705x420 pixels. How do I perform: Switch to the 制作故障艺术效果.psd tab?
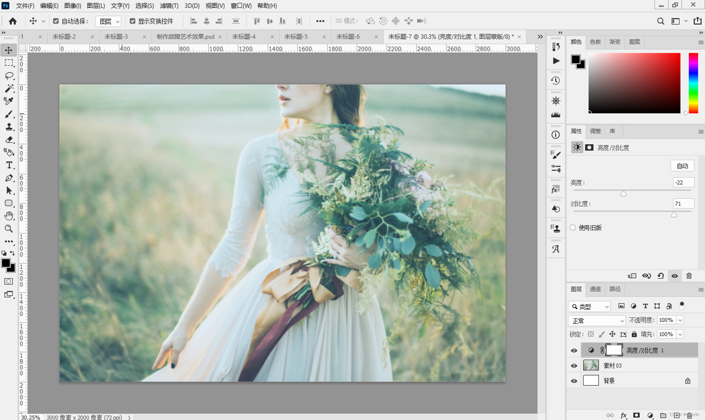point(185,37)
